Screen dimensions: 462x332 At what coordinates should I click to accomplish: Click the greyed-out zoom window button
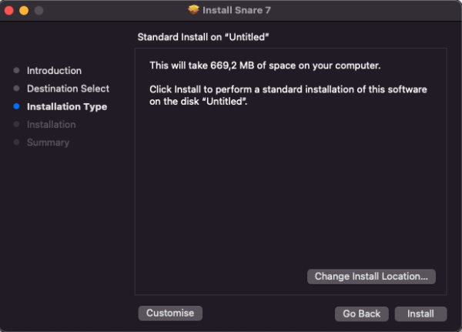coord(38,11)
